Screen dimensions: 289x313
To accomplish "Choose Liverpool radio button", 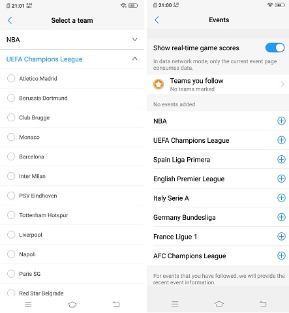I will [11, 235].
